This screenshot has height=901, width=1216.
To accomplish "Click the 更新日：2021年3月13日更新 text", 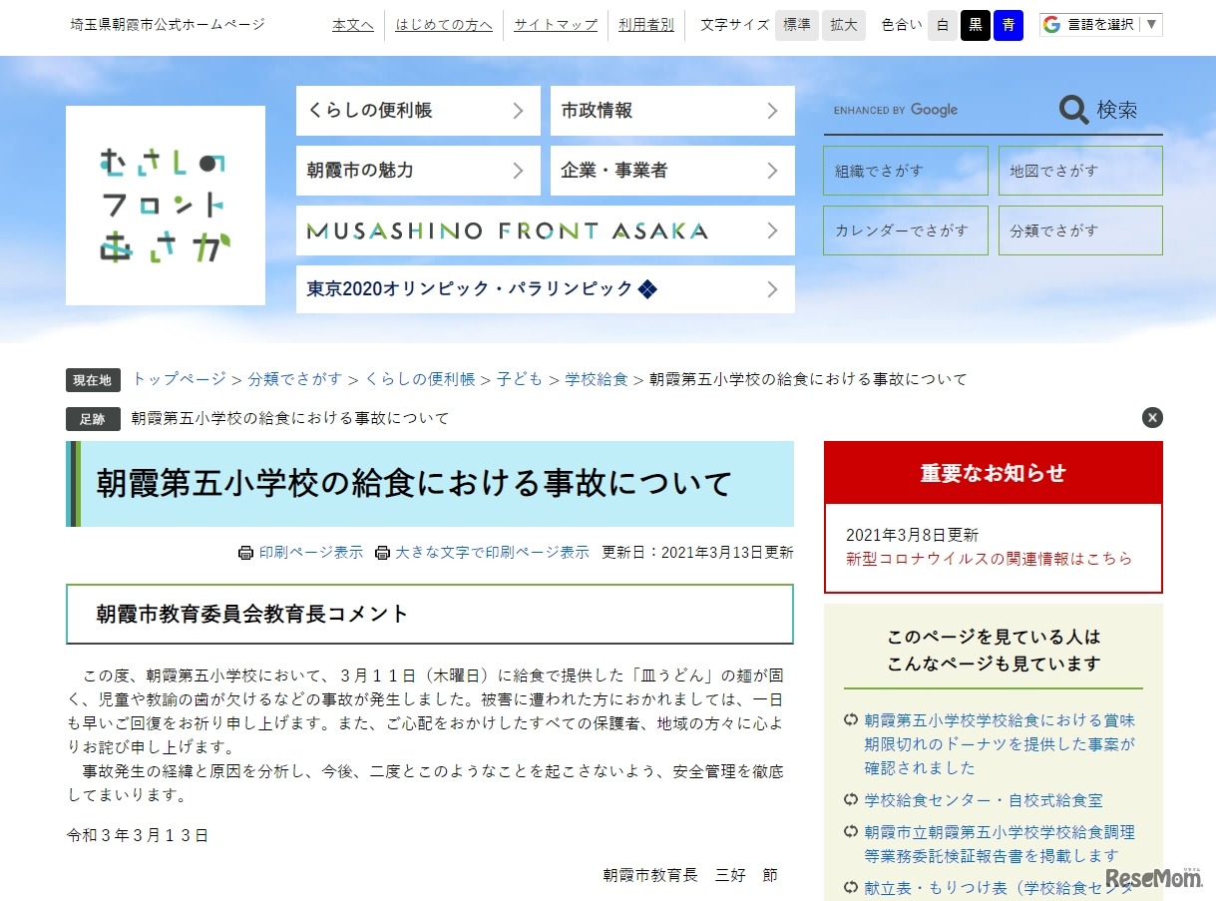I will click(697, 553).
